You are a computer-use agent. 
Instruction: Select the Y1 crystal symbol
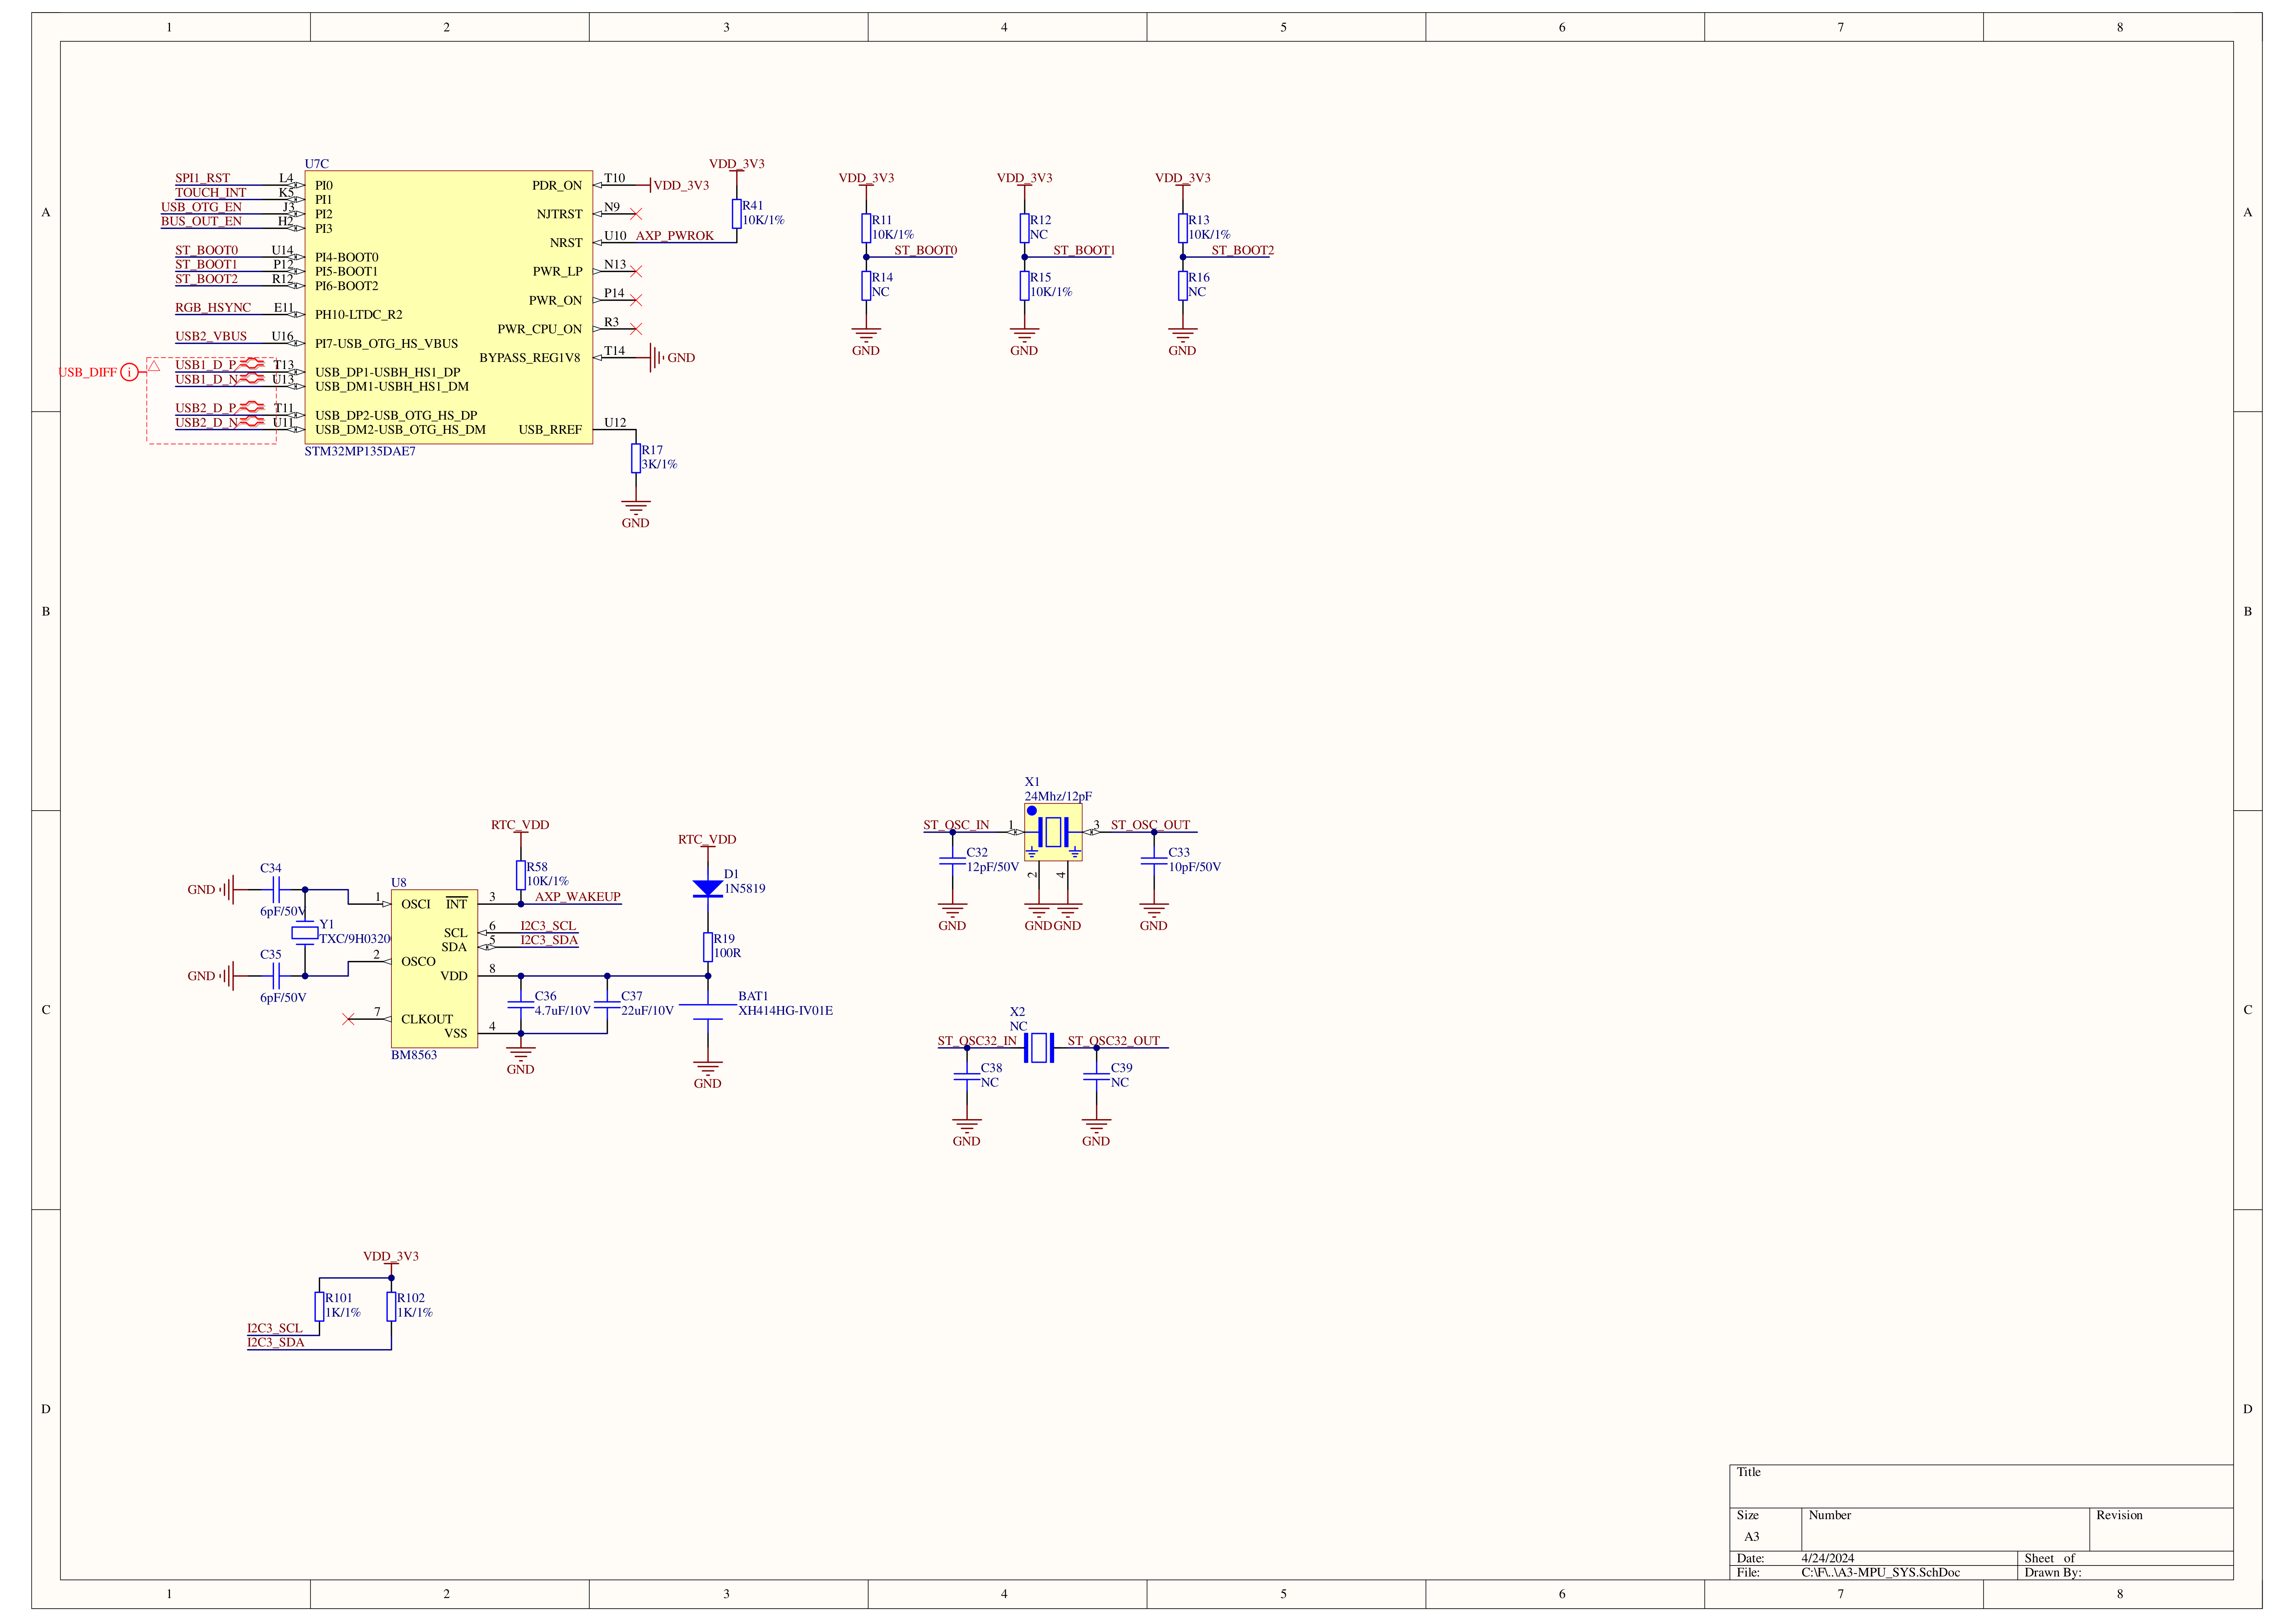click(x=305, y=933)
